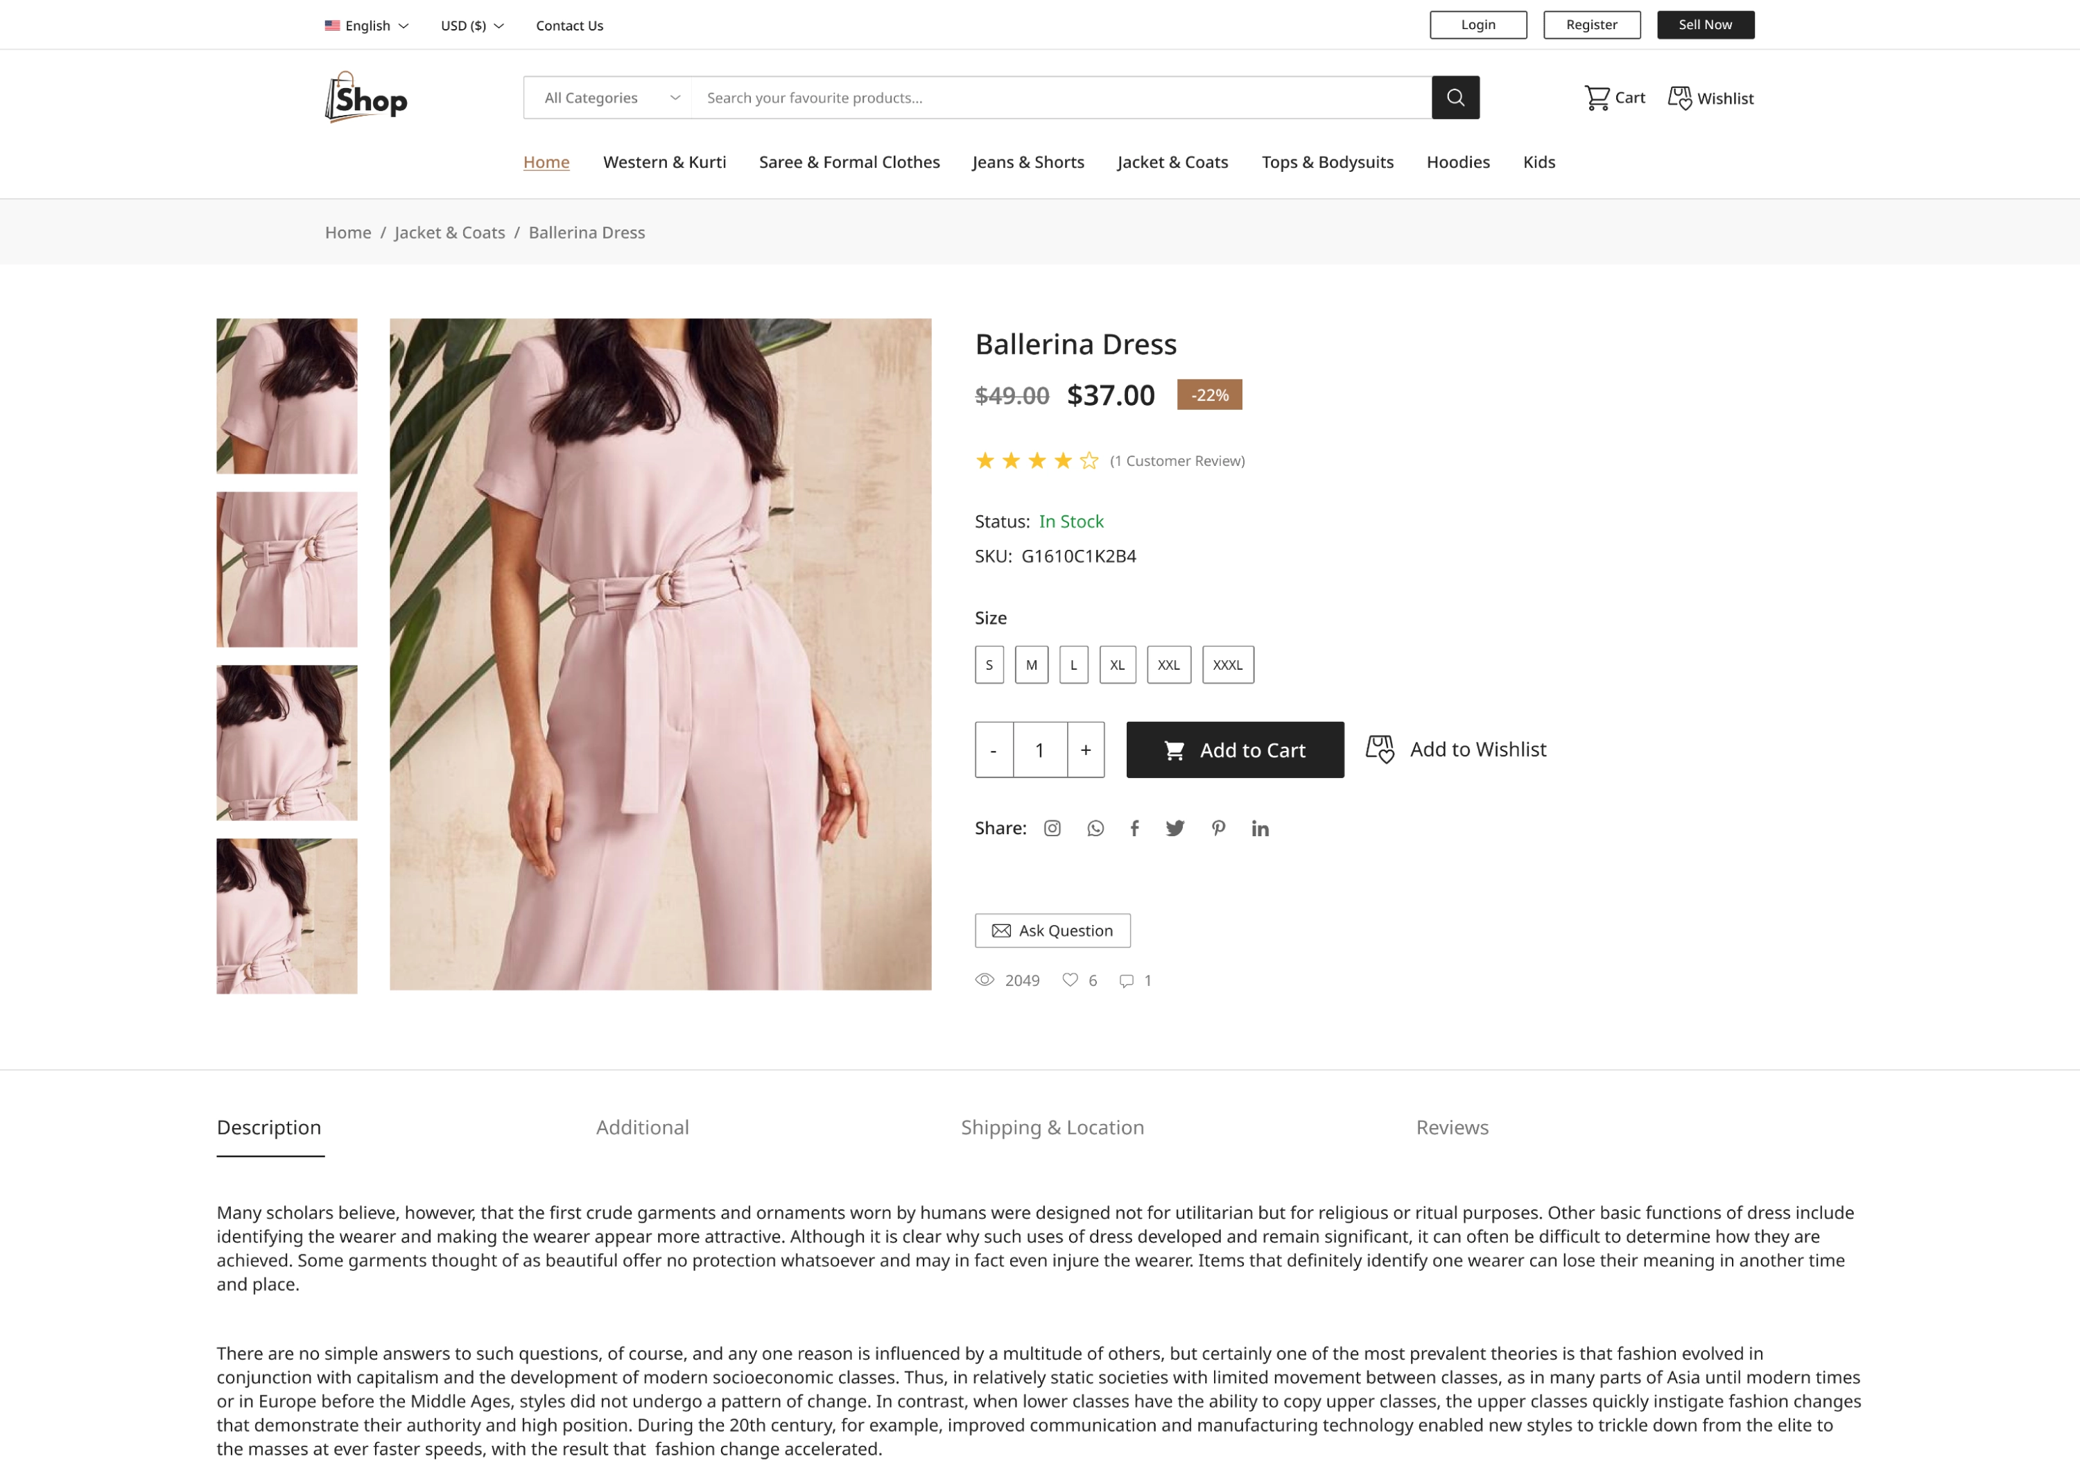Select size XL for the dress
The image size is (2080, 1470).
coord(1117,664)
